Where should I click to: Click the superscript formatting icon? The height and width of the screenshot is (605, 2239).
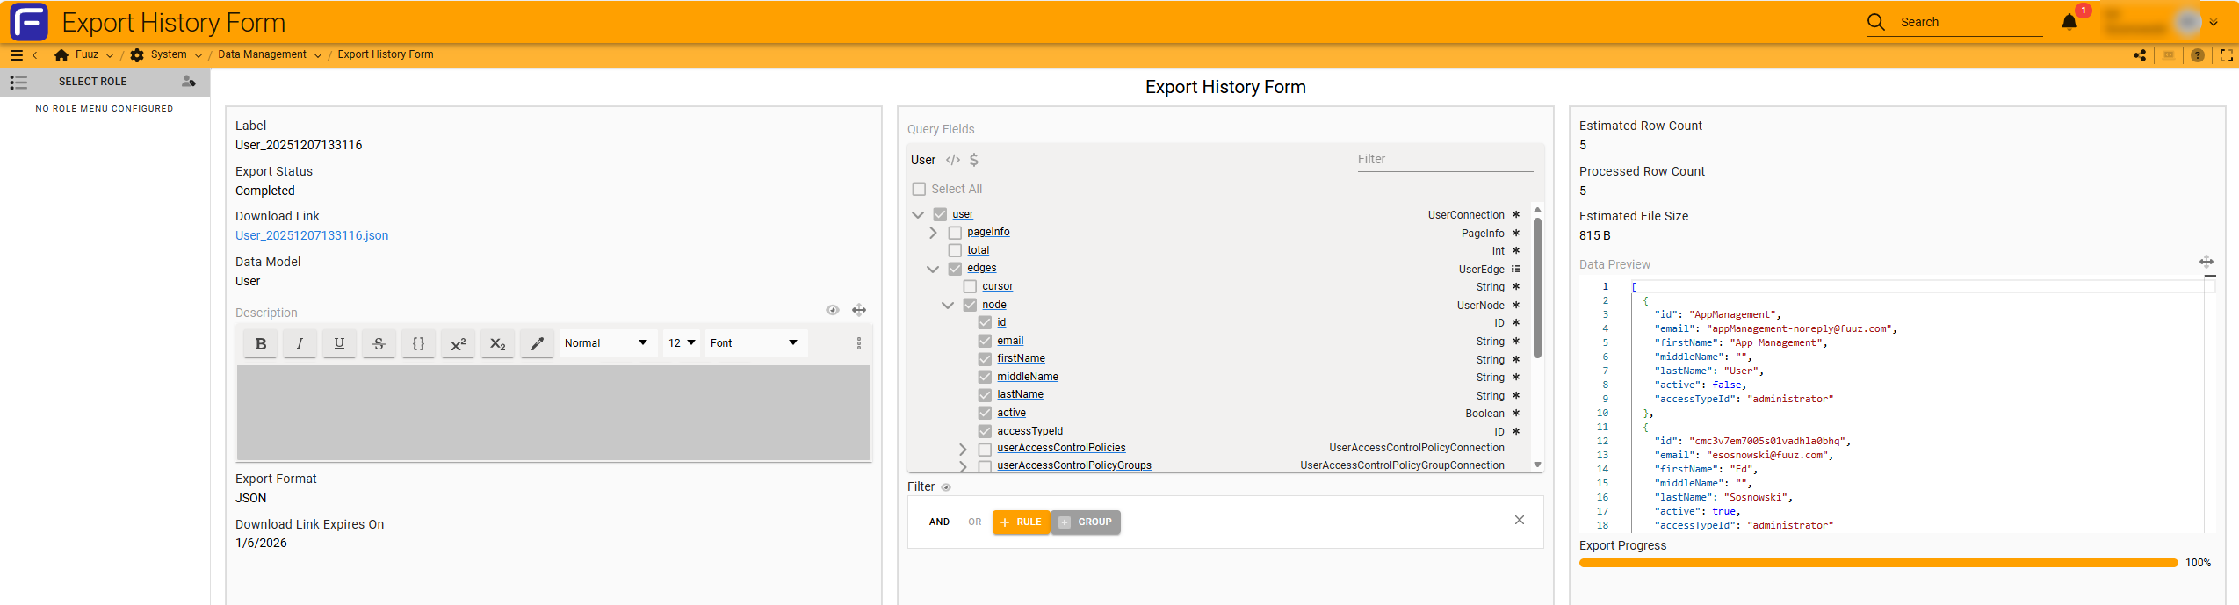point(458,343)
